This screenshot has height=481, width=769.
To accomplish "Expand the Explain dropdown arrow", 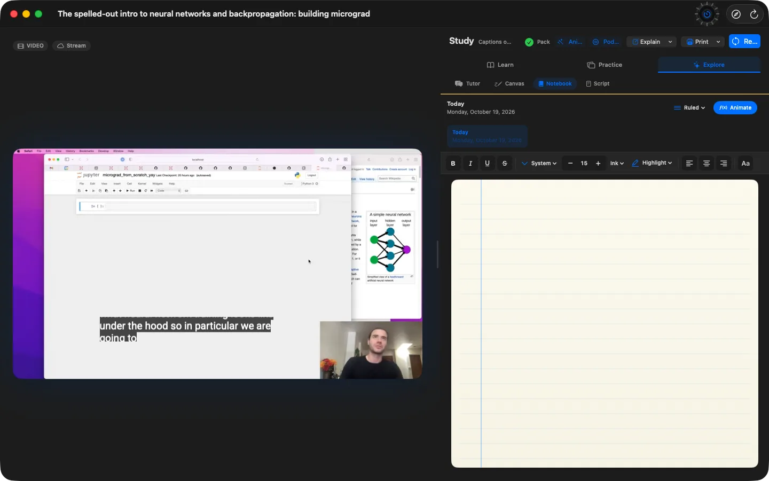I will [670, 42].
